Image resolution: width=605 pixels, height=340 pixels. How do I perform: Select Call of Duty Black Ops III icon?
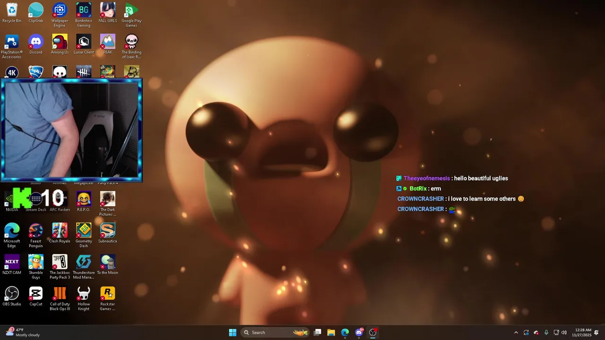click(60, 298)
